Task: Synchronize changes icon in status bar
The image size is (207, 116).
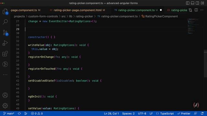Action: (19, 113)
